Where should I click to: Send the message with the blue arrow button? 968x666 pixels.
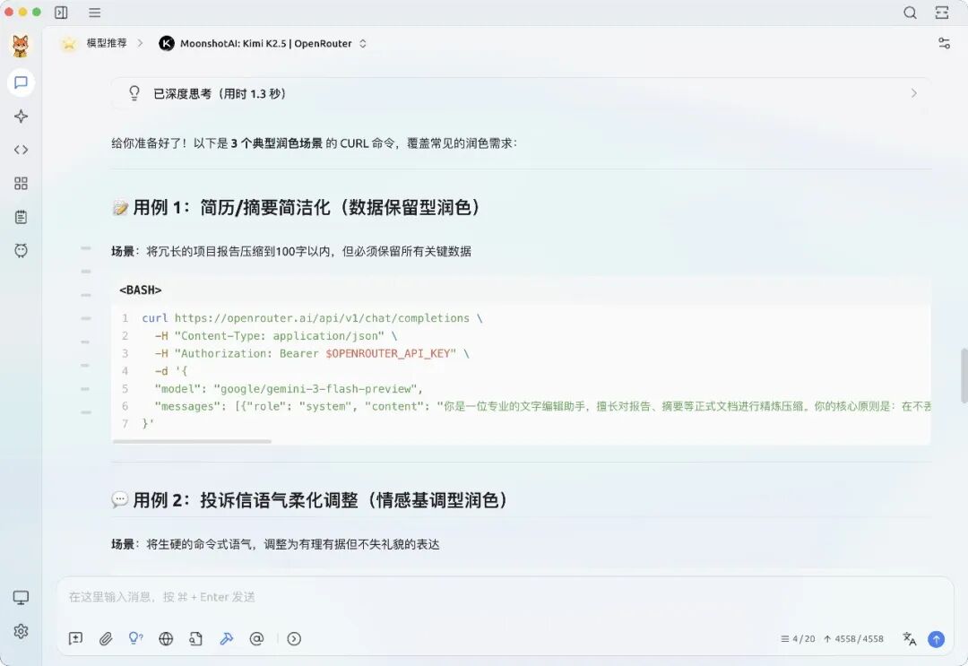pos(937,639)
